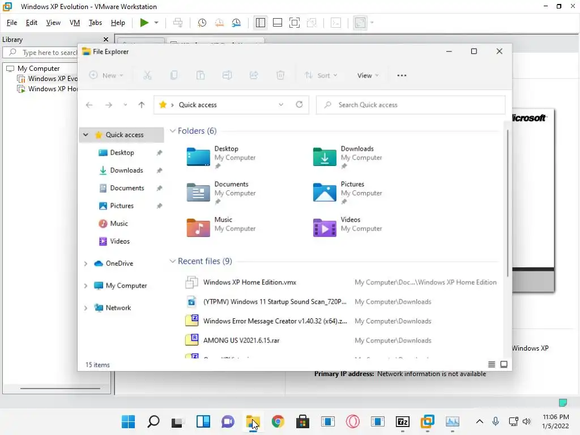This screenshot has height=435, width=580.
Task: Close the VMware Library panel
Action: (x=106, y=39)
